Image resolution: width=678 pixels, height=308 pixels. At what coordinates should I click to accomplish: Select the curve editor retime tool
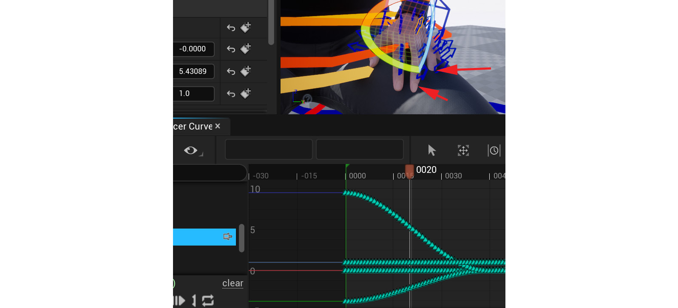494,150
